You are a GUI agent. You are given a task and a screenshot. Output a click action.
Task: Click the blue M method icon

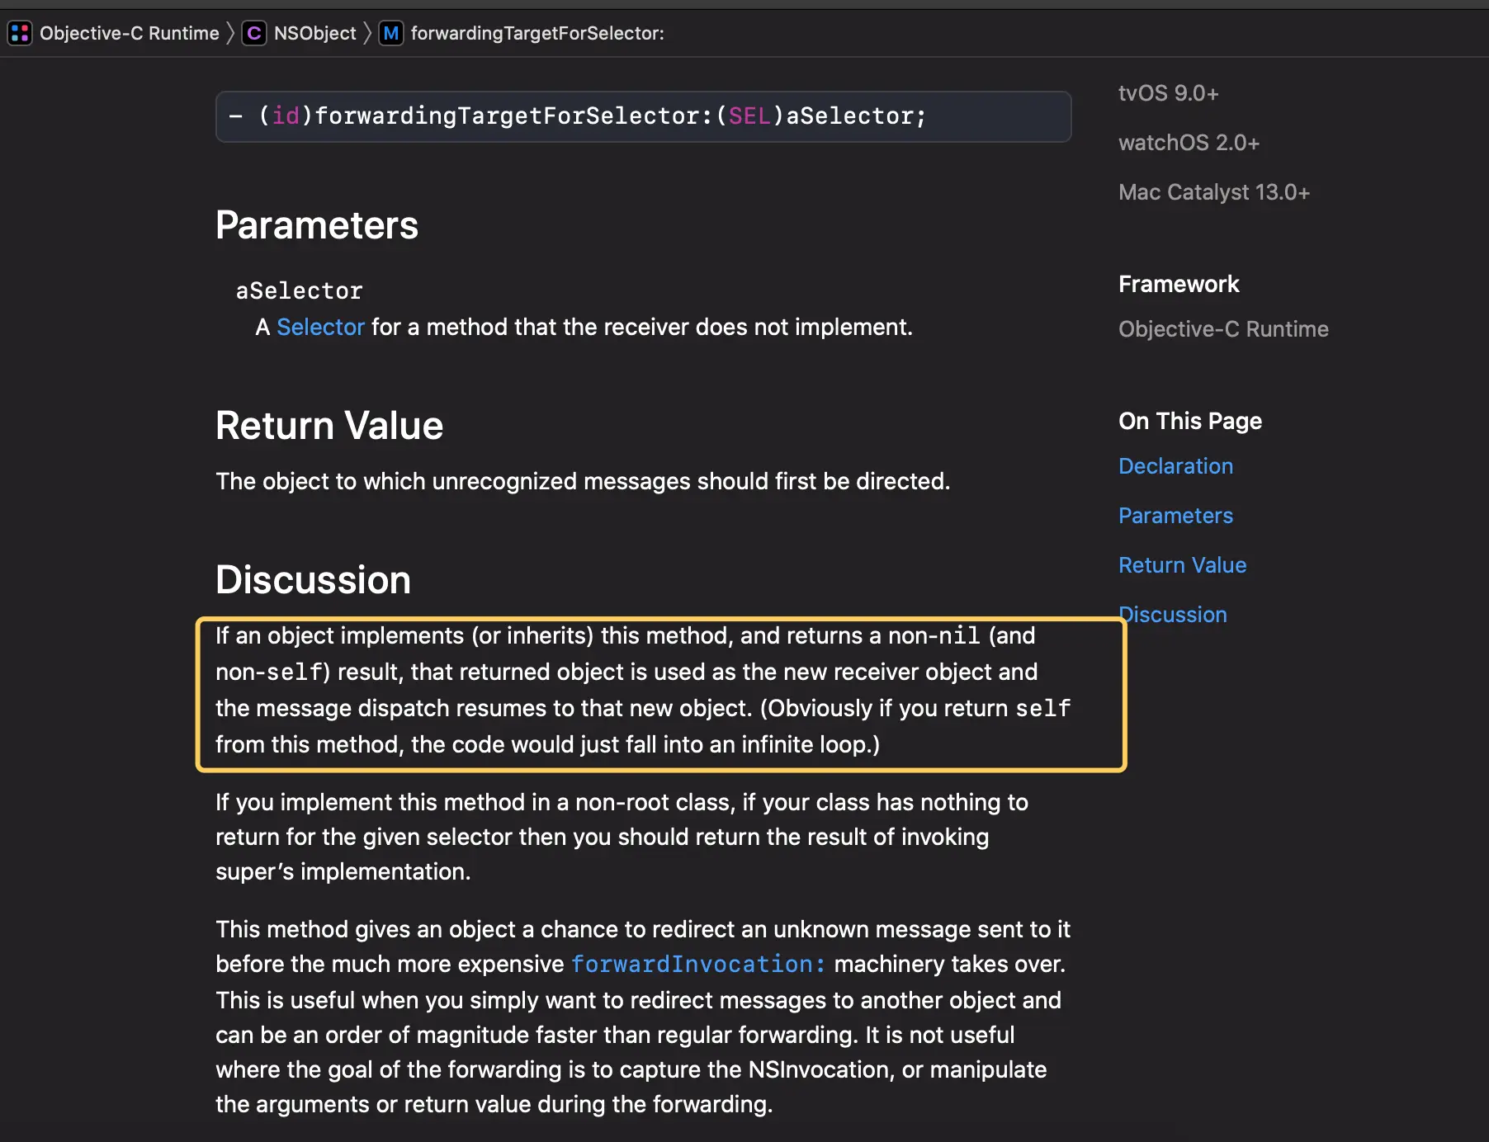(391, 33)
